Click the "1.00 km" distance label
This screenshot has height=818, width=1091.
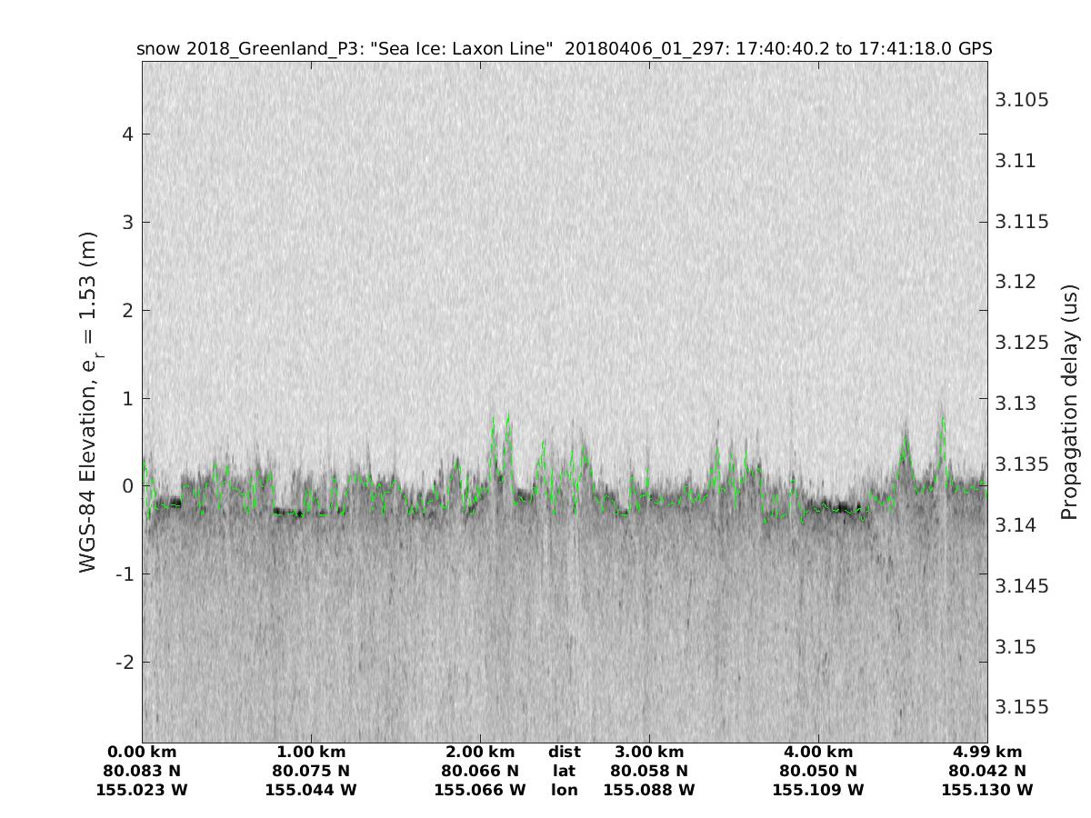pyautogui.click(x=311, y=752)
